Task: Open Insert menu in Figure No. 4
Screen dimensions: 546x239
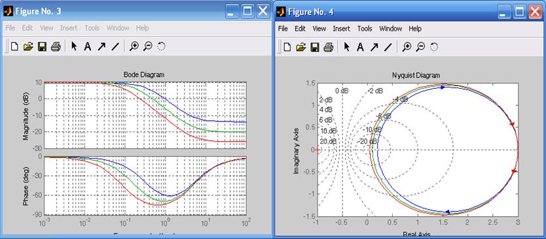Action: (341, 29)
